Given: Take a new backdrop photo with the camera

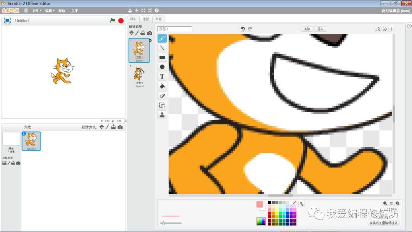Looking at the screenshot, I should coord(18,163).
